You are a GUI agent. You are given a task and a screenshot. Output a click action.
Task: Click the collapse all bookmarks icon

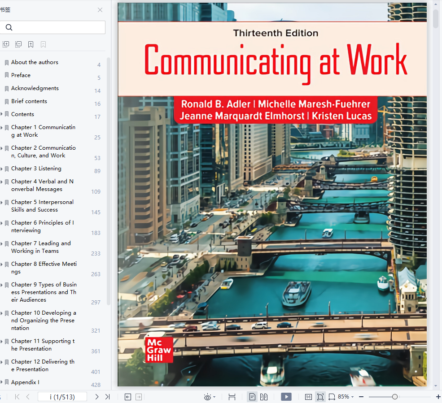coord(18,44)
